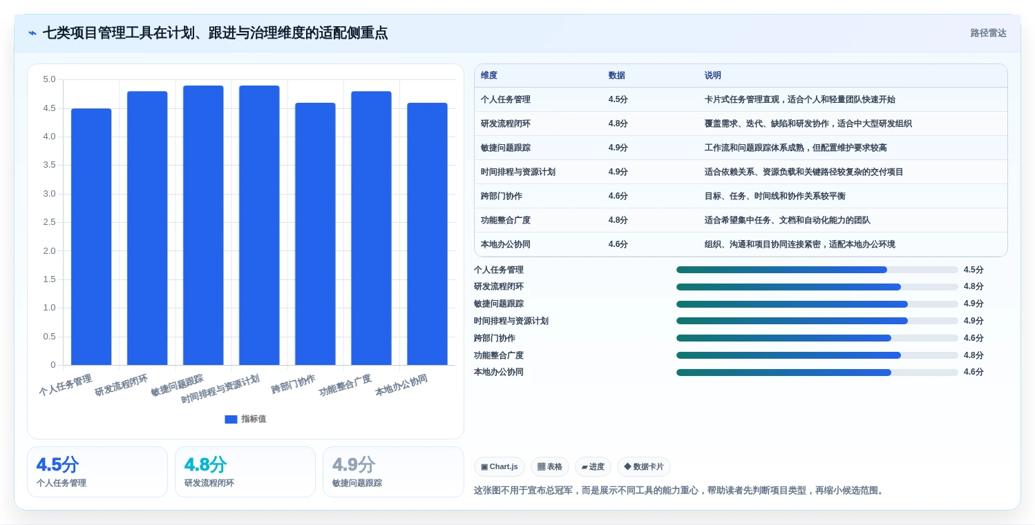Click the 研发流程闭环 bar in the chart
Screen dimensions: 1035x525
147,228
